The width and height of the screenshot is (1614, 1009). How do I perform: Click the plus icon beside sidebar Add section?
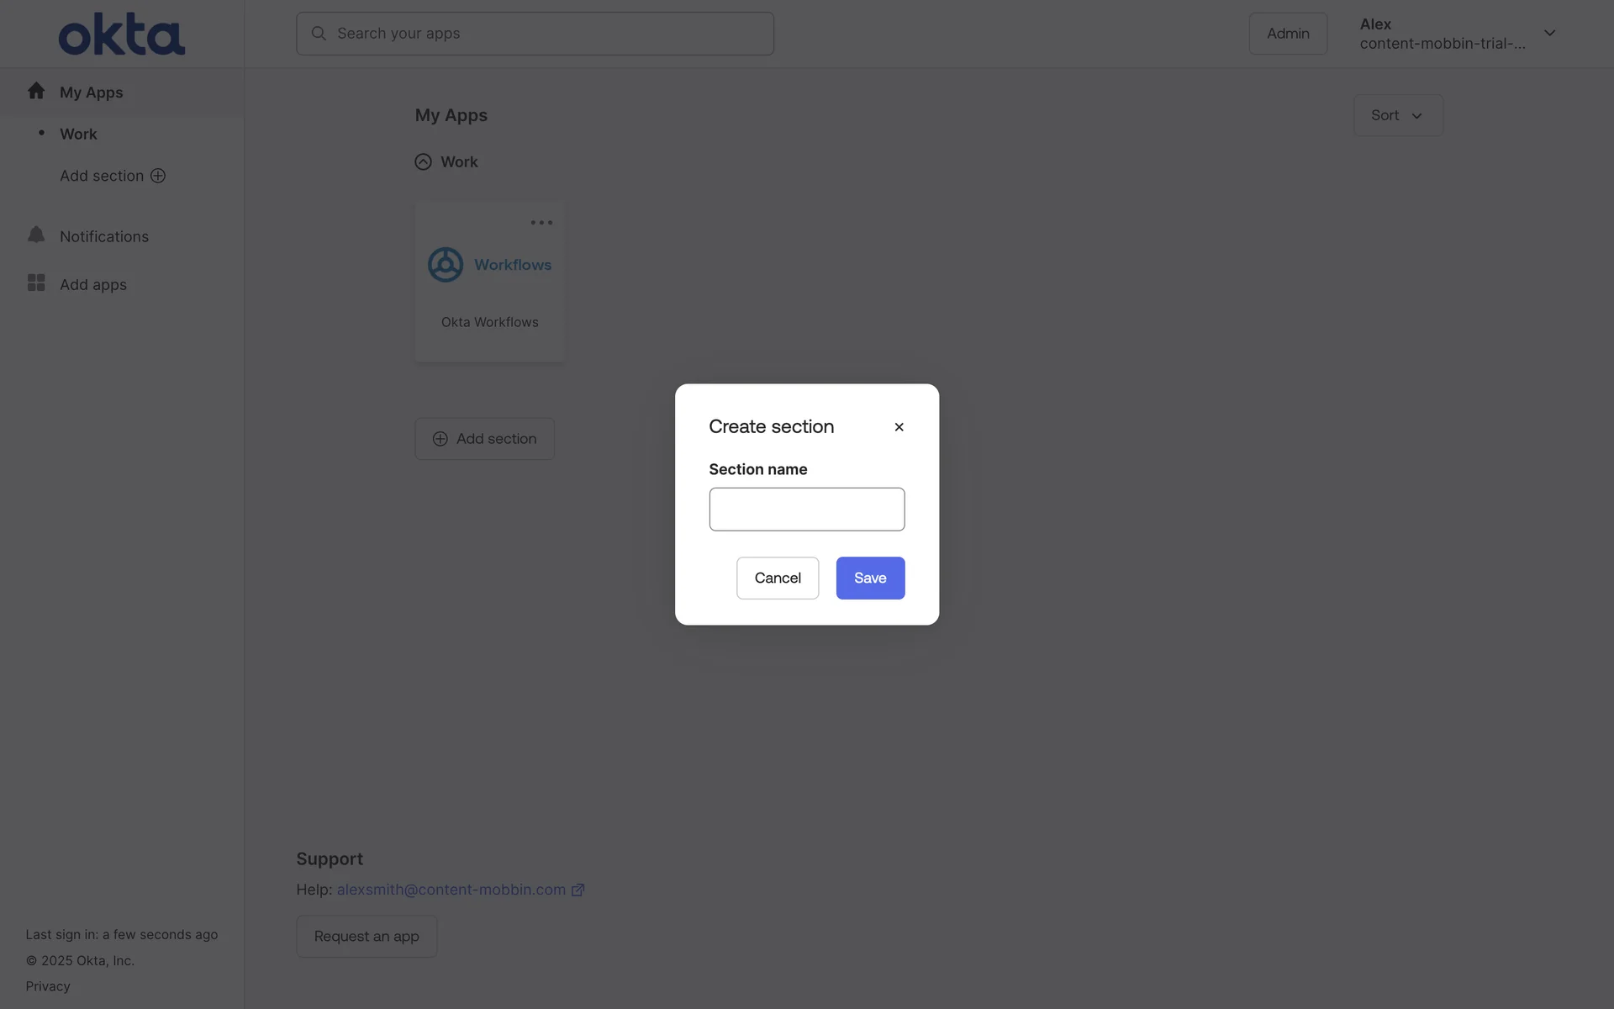pos(158,176)
